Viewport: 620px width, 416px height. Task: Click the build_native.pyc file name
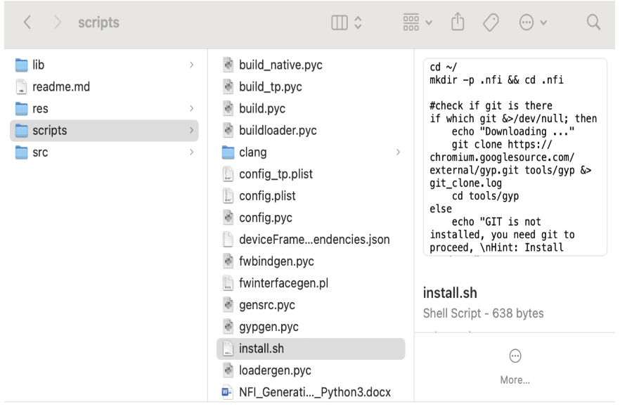[280, 65]
